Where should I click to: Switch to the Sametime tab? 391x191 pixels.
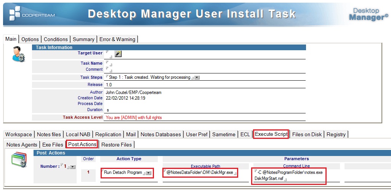tap(224, 134)
